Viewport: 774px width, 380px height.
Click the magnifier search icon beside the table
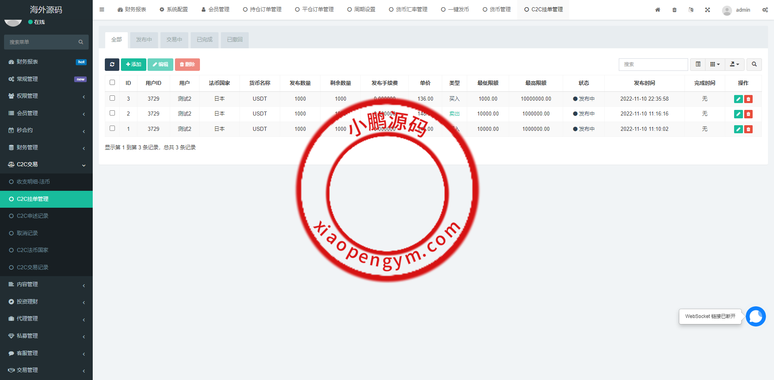click(x=754, y=64)
